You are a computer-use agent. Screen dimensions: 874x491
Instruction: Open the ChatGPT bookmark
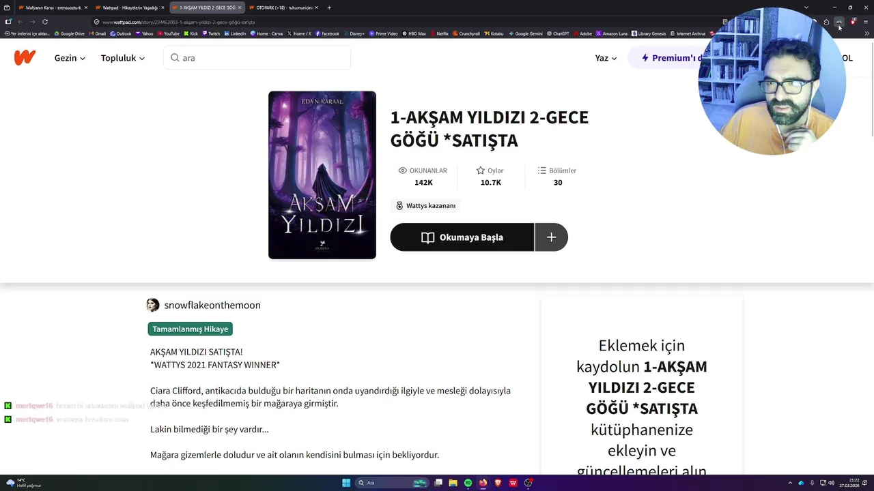[x=559, y=33]
